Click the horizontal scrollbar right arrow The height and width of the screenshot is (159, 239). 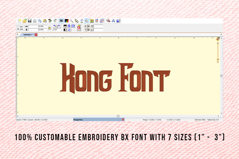click(218, 116)
